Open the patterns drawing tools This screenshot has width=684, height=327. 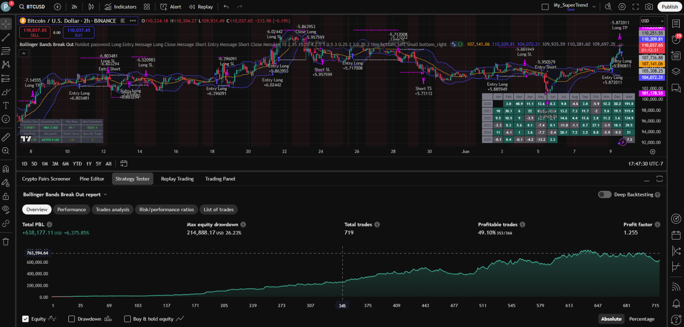pos(6,64)
